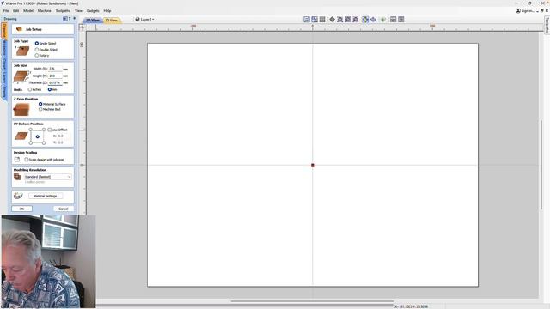Screen dimensions: 550x309
Task: Tile views with second split-window icon
Action: [x=401, y=20]
